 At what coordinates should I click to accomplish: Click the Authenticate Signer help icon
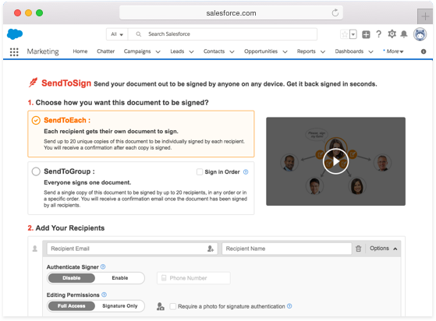tap(103, 267)
